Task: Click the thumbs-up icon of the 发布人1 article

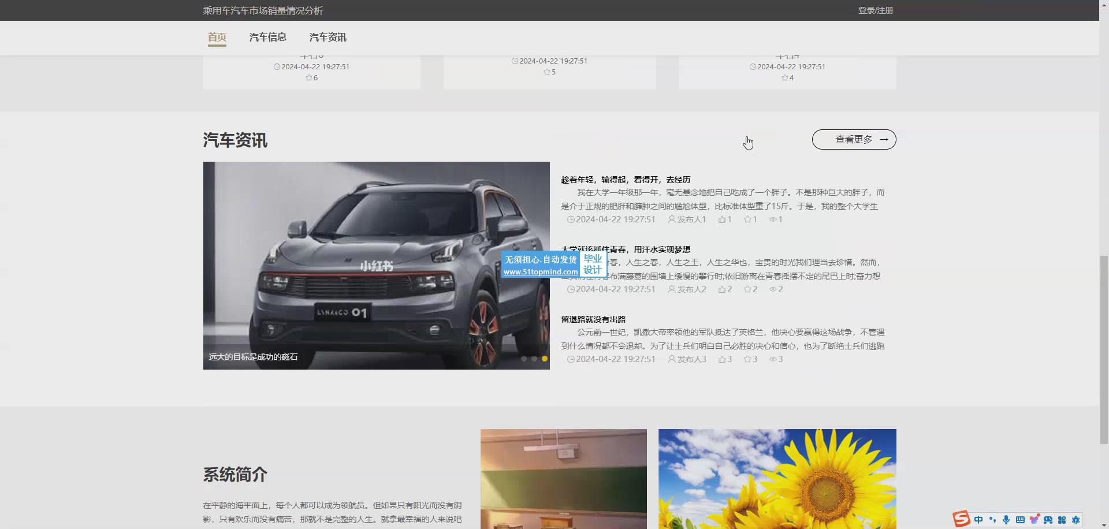Action: pyautogui.click(x=722, y=219)
